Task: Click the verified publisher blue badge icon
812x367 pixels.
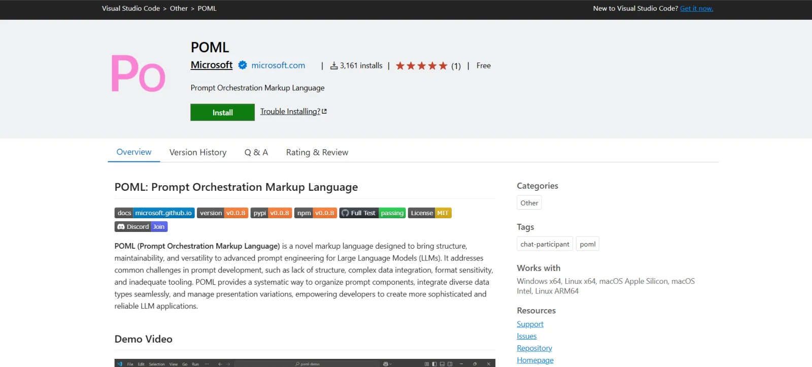Action: click(x=243, y=65)
